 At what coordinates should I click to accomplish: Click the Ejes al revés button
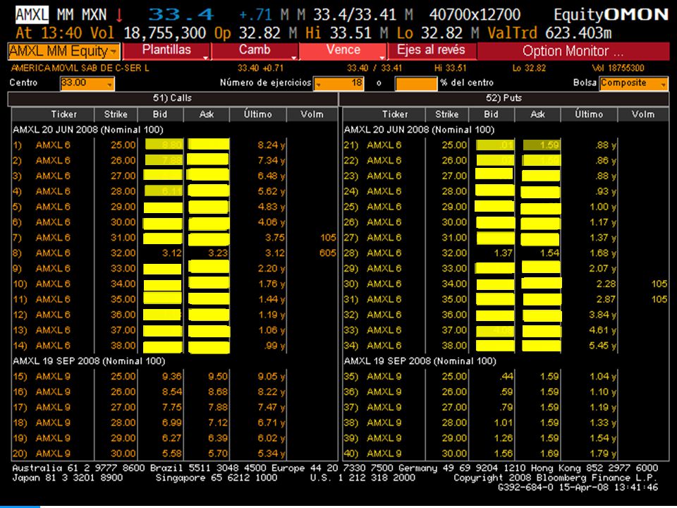(x=432, y=51)
